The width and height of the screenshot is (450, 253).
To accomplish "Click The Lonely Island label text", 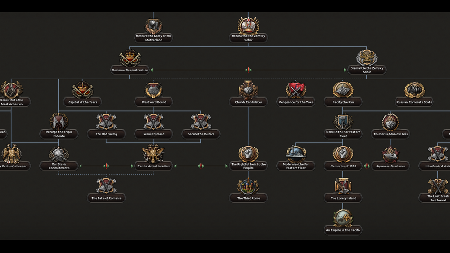I will tap(343, 198).
